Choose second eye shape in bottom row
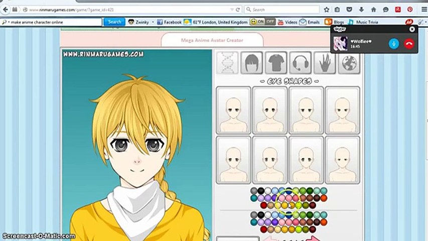 click(x=269, y=160)
